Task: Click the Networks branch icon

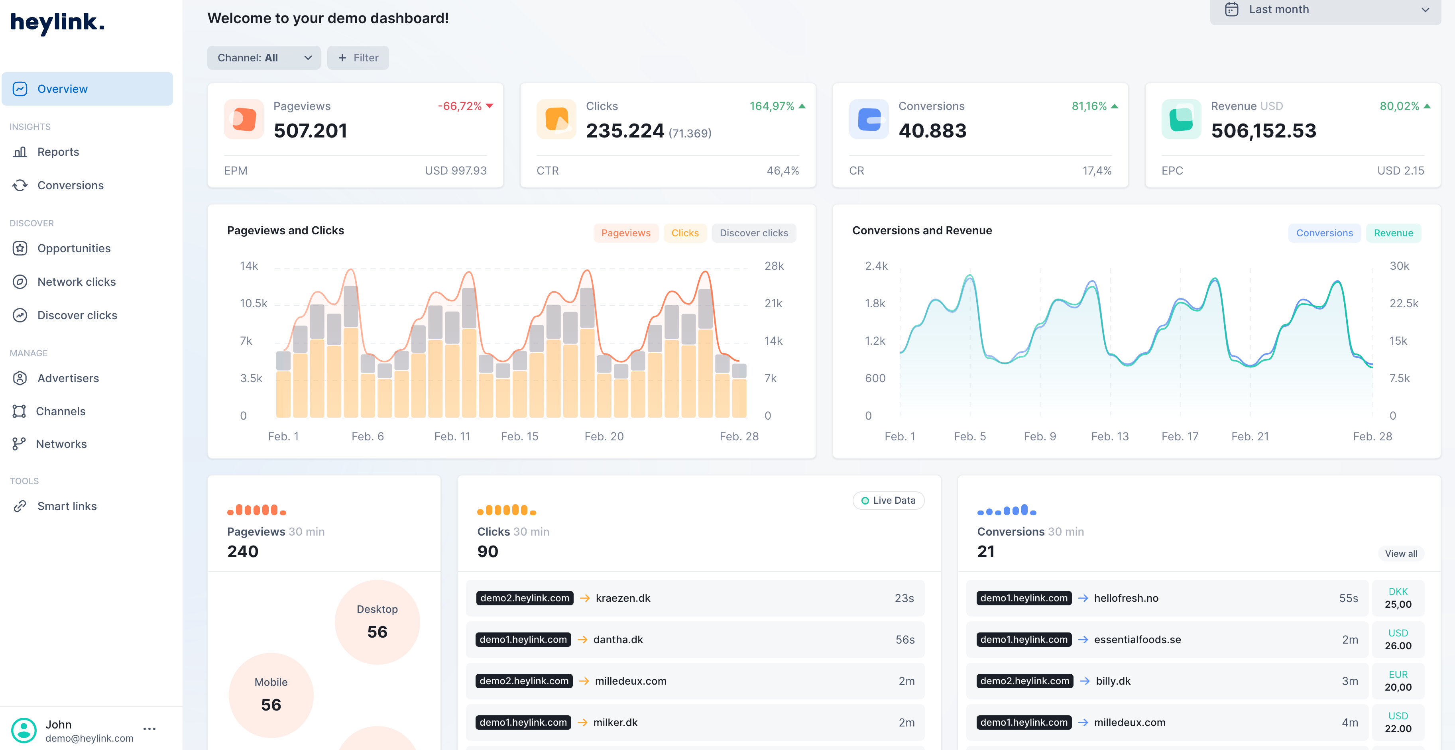Action: pos(19,444)
